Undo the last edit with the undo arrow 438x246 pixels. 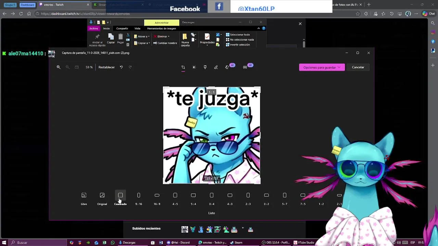click(121, 67)
